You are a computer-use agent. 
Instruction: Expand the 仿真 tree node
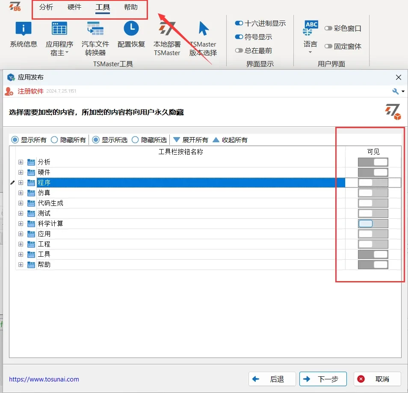[x=21, y=193]
